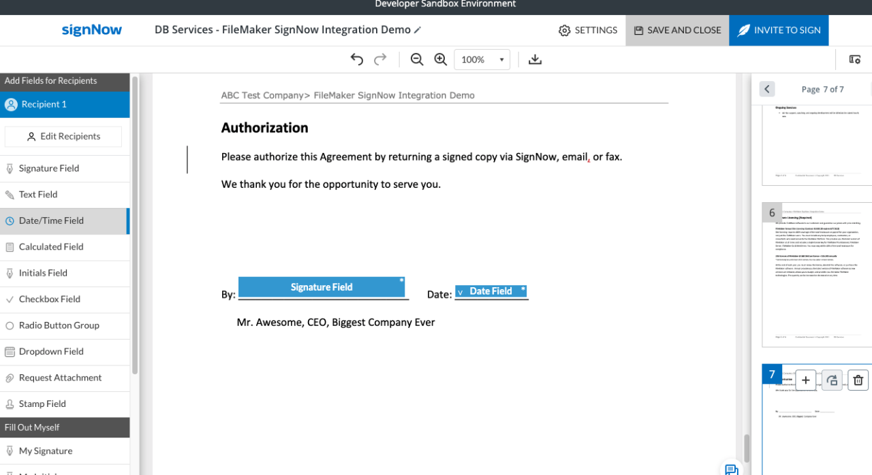Click the signNow logo
Viewport: 872px width, 475px height.
92,30
